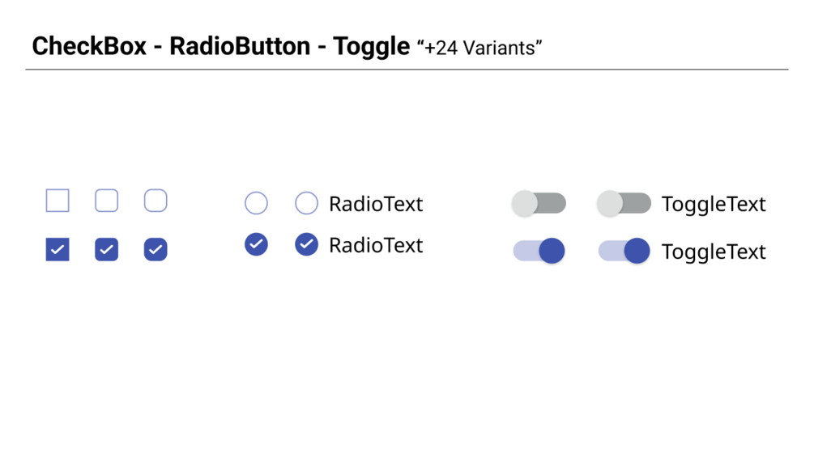Click the ToggleText label of the on toggle
The image size is (814, 457).
tap(713, 252)
